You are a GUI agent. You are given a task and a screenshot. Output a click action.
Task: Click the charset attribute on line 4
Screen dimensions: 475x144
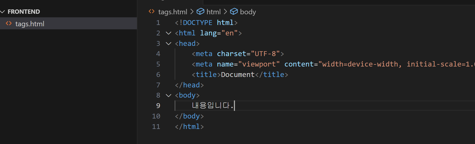tap(232, 54)
